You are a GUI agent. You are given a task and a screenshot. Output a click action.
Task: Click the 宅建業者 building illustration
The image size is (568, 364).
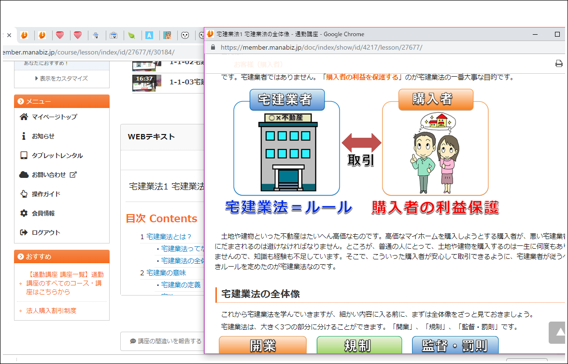(288, 152)
